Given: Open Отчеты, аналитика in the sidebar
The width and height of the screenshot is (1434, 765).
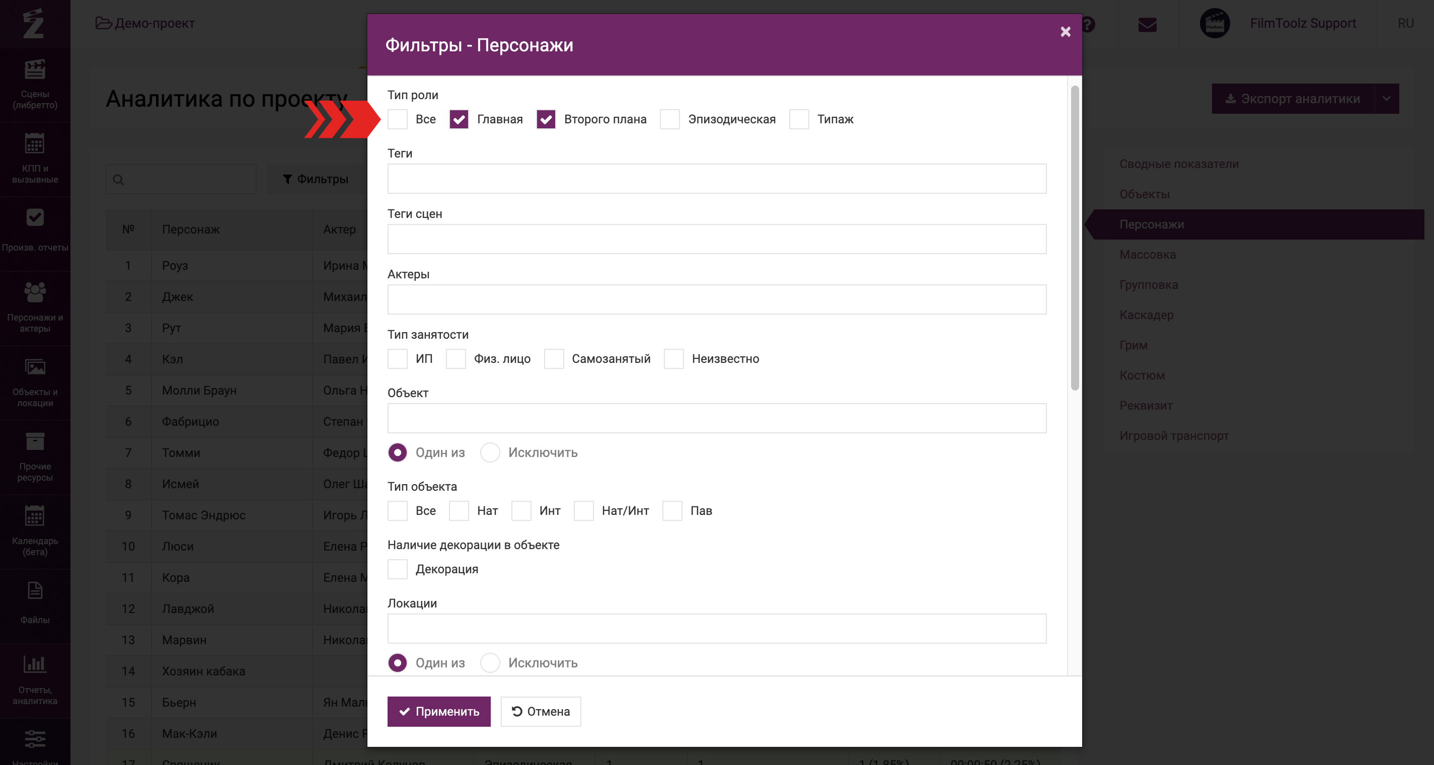Looking at the screenshot, I should click(35, 680).
